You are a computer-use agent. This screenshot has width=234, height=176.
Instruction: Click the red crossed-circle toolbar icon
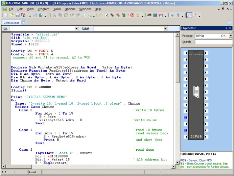132,15
